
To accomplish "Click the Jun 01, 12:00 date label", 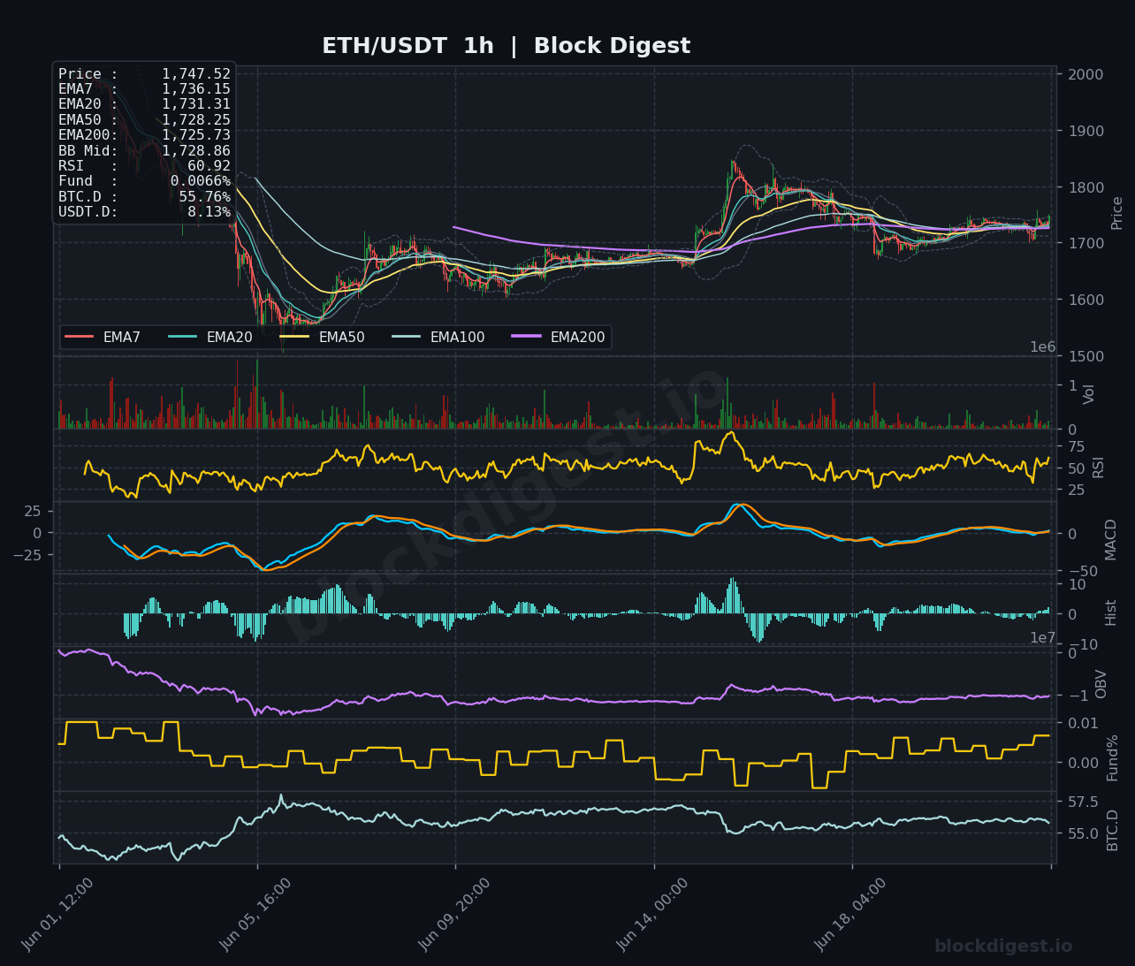I will (57, 915).
